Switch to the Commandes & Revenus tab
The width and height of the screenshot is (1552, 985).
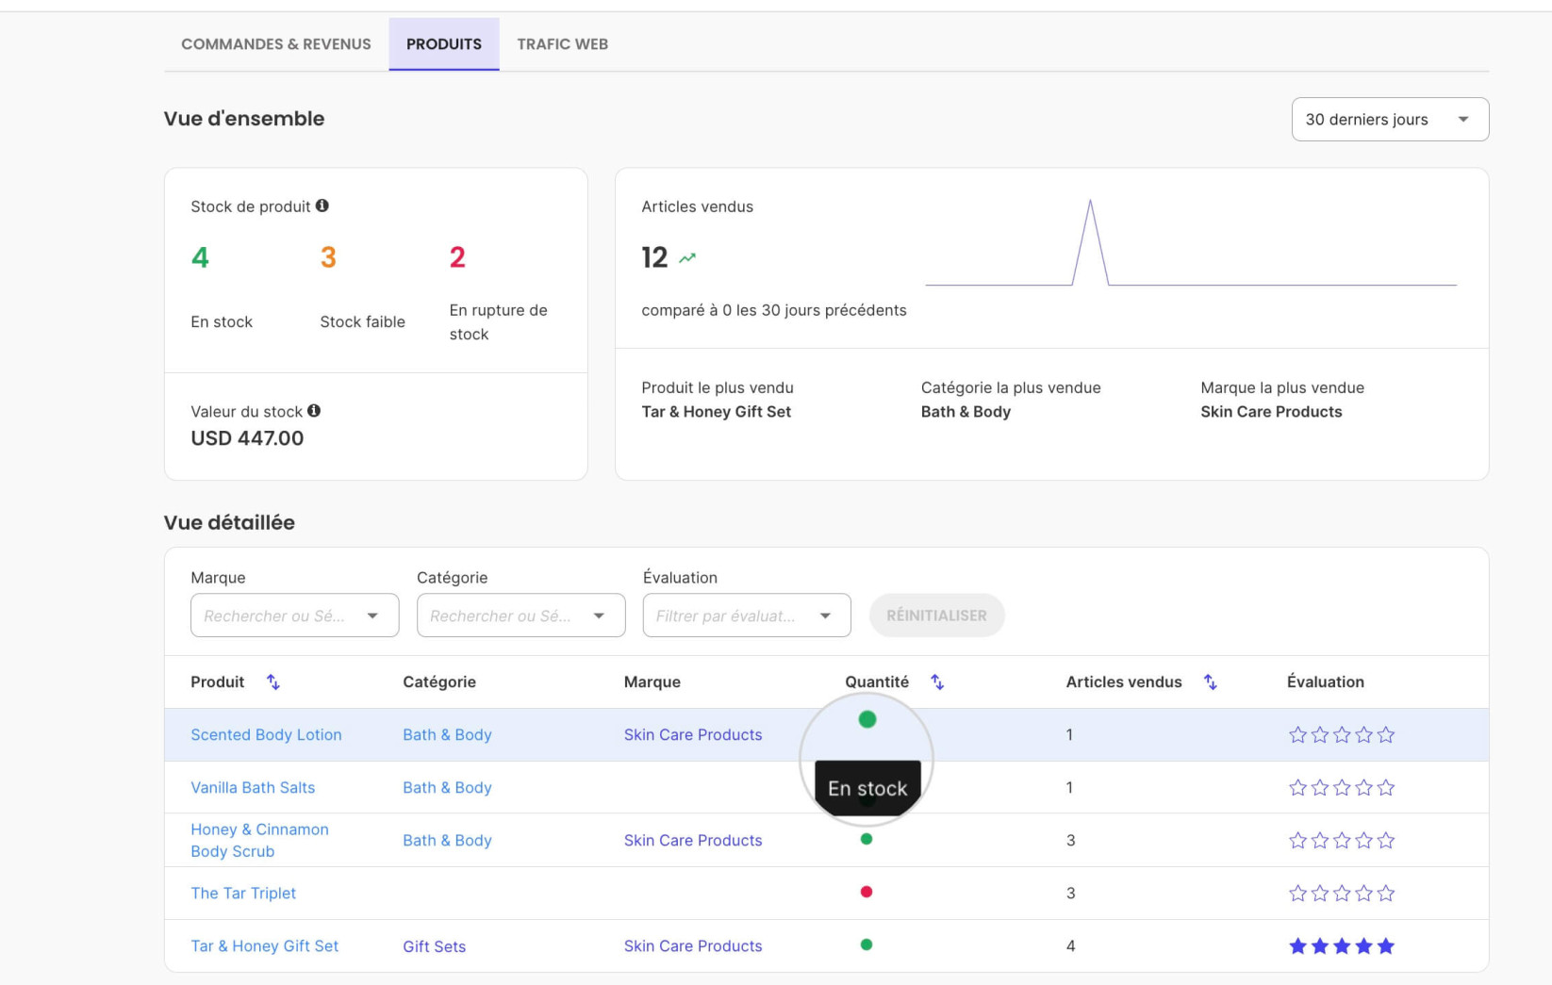[x=276, y=44]
